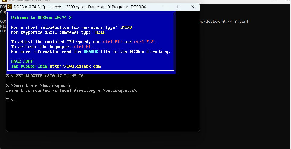
Task: Click the Drive E is mounted message
Action: pyautogui.click(x=71, y=91)
